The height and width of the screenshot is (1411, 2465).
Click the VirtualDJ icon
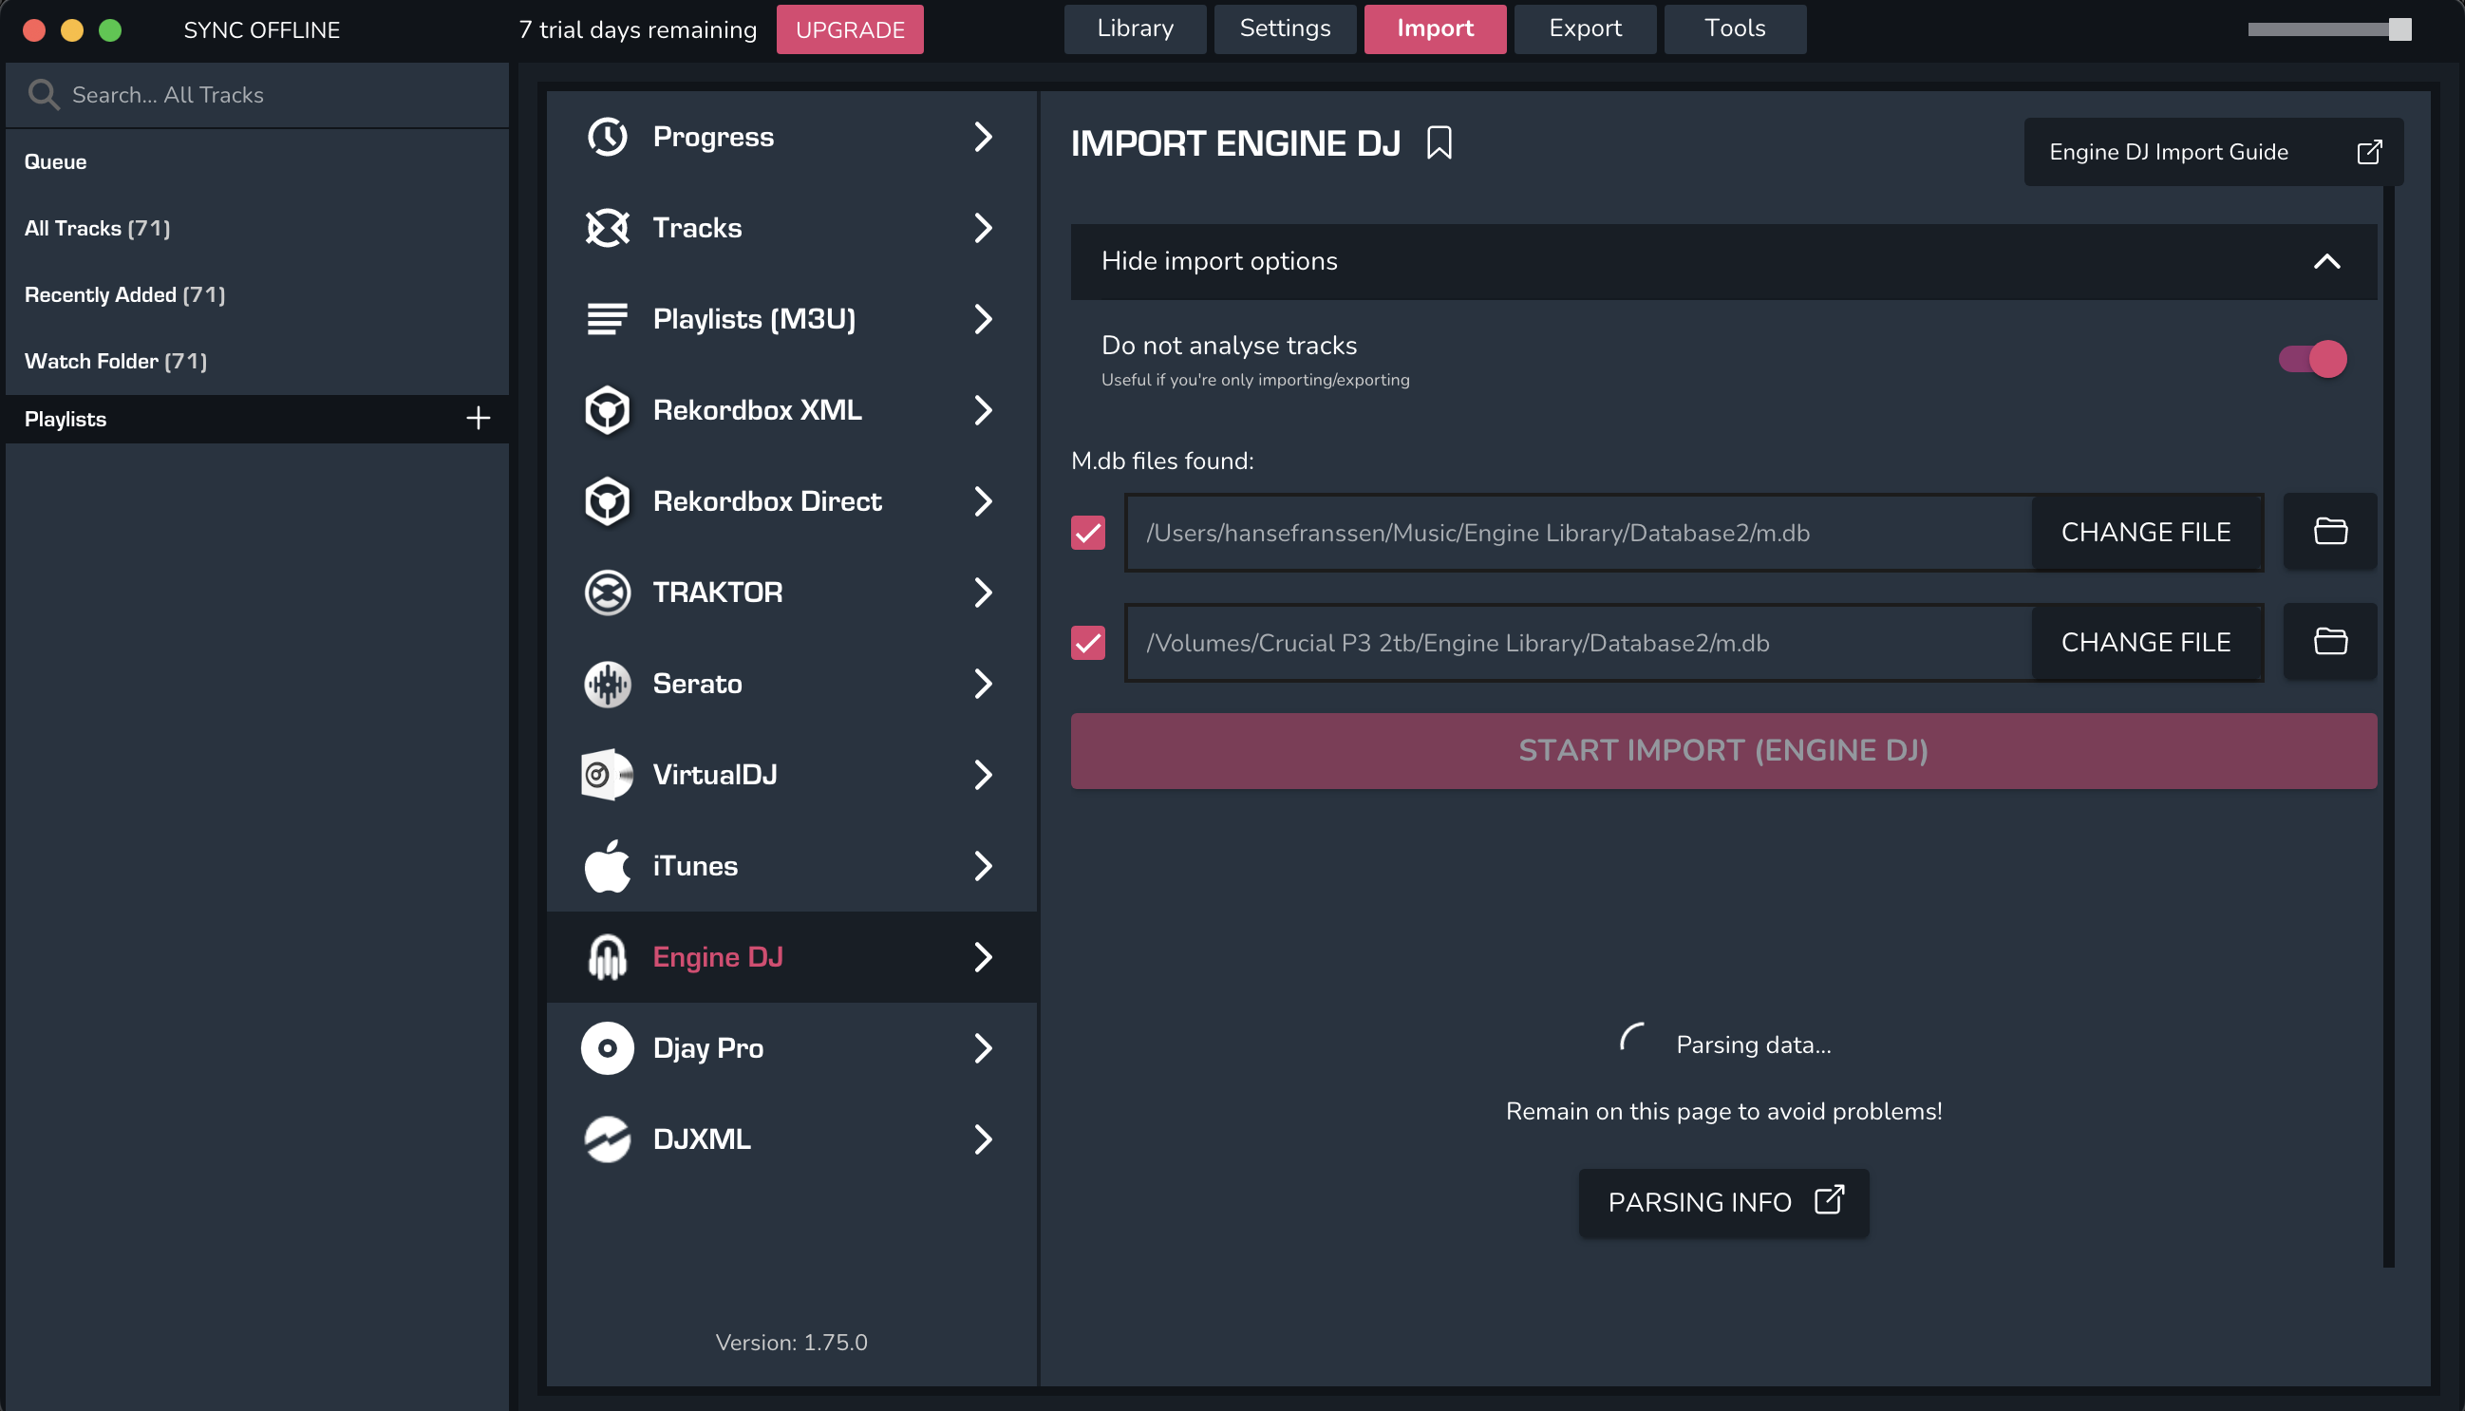coord(608,774)
